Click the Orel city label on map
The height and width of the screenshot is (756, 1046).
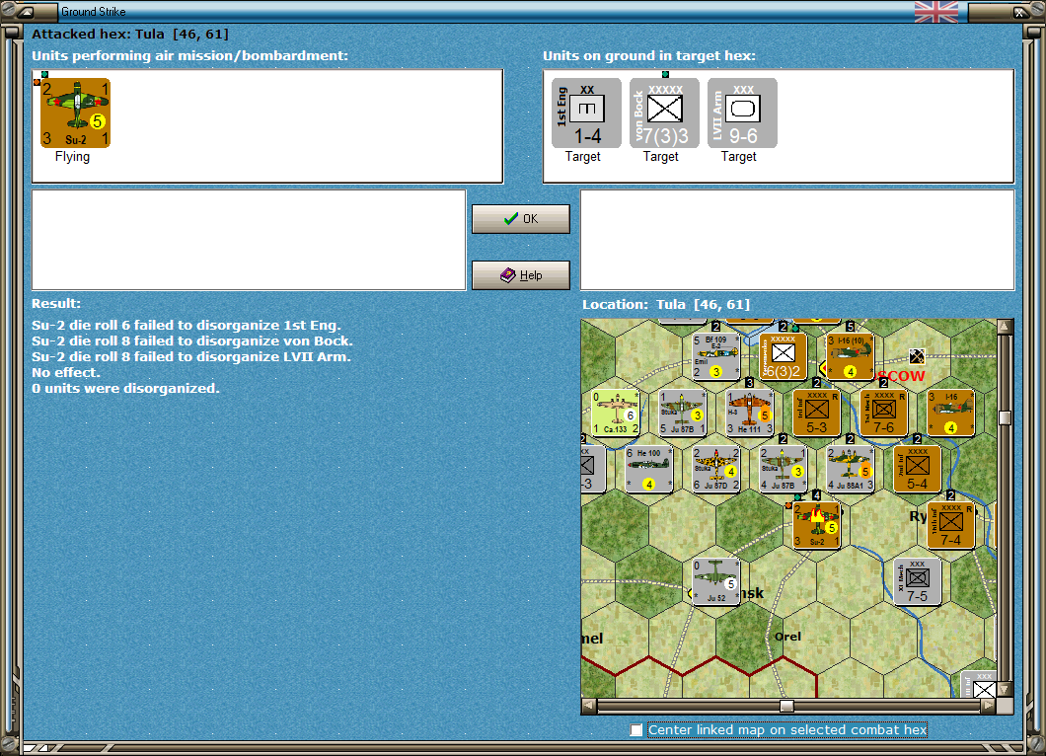click(787, 636)
